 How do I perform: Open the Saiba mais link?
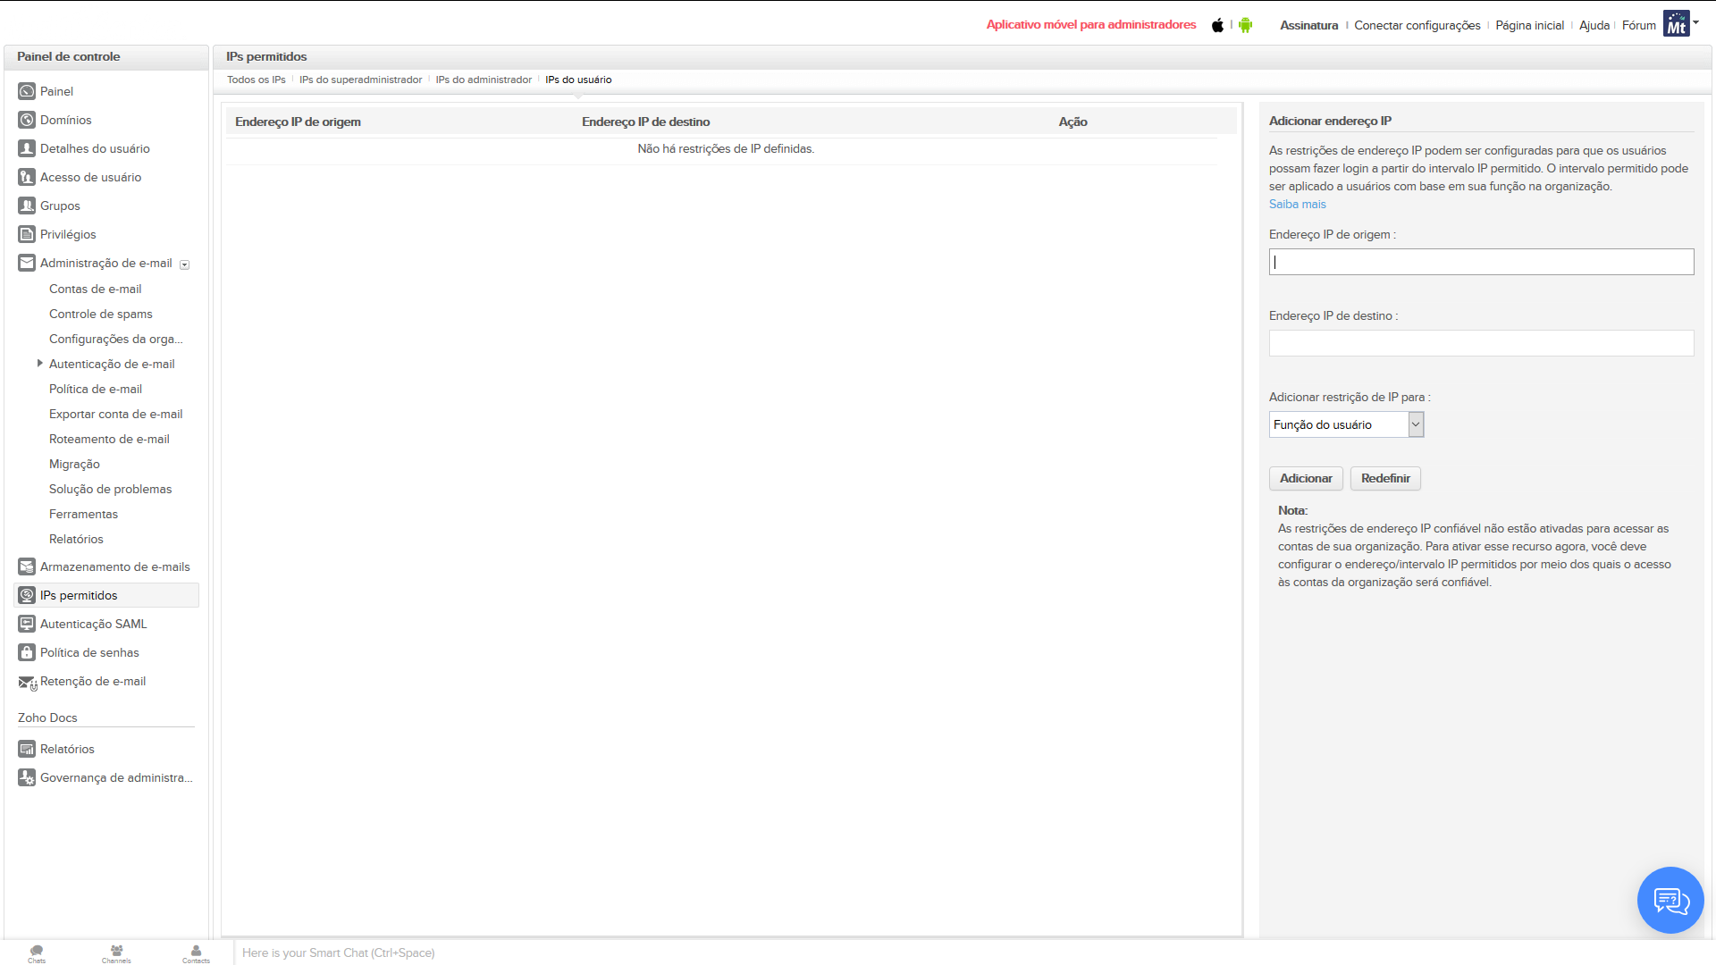tap(1297, 204)
